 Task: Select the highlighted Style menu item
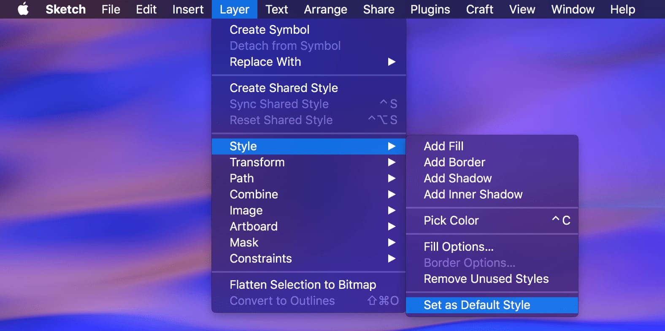pyautogui.click(x=309, y=146)
